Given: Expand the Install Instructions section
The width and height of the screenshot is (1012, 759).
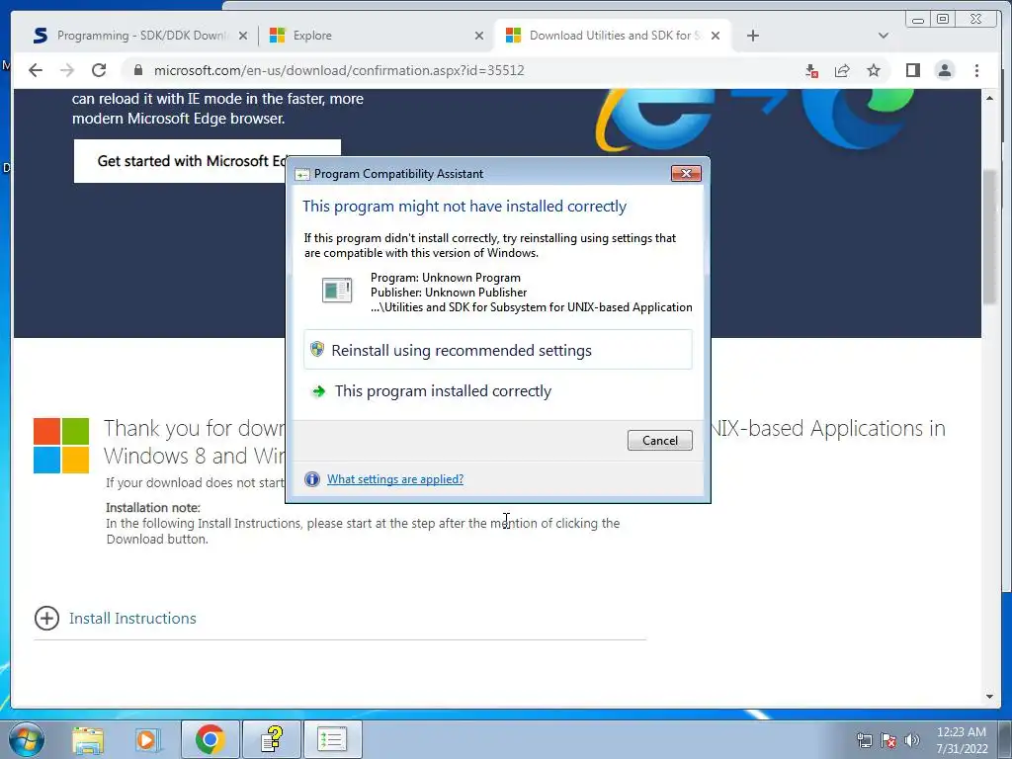Looking at the screenshot, I should pyautogui.click(x=46, y=619).
